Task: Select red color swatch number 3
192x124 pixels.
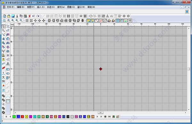Action: coord(22,117)
